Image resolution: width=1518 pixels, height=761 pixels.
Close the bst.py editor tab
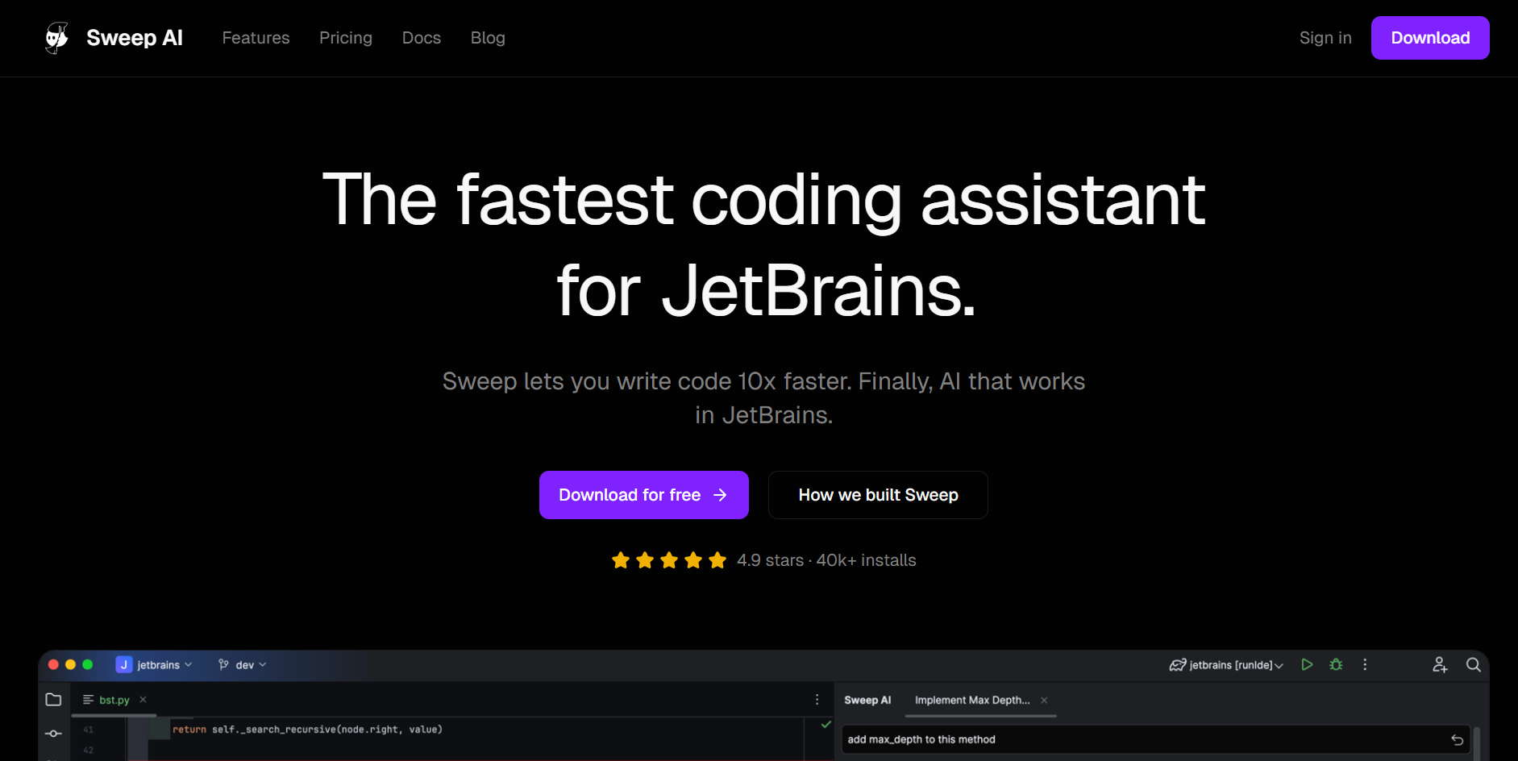point(143,700)
